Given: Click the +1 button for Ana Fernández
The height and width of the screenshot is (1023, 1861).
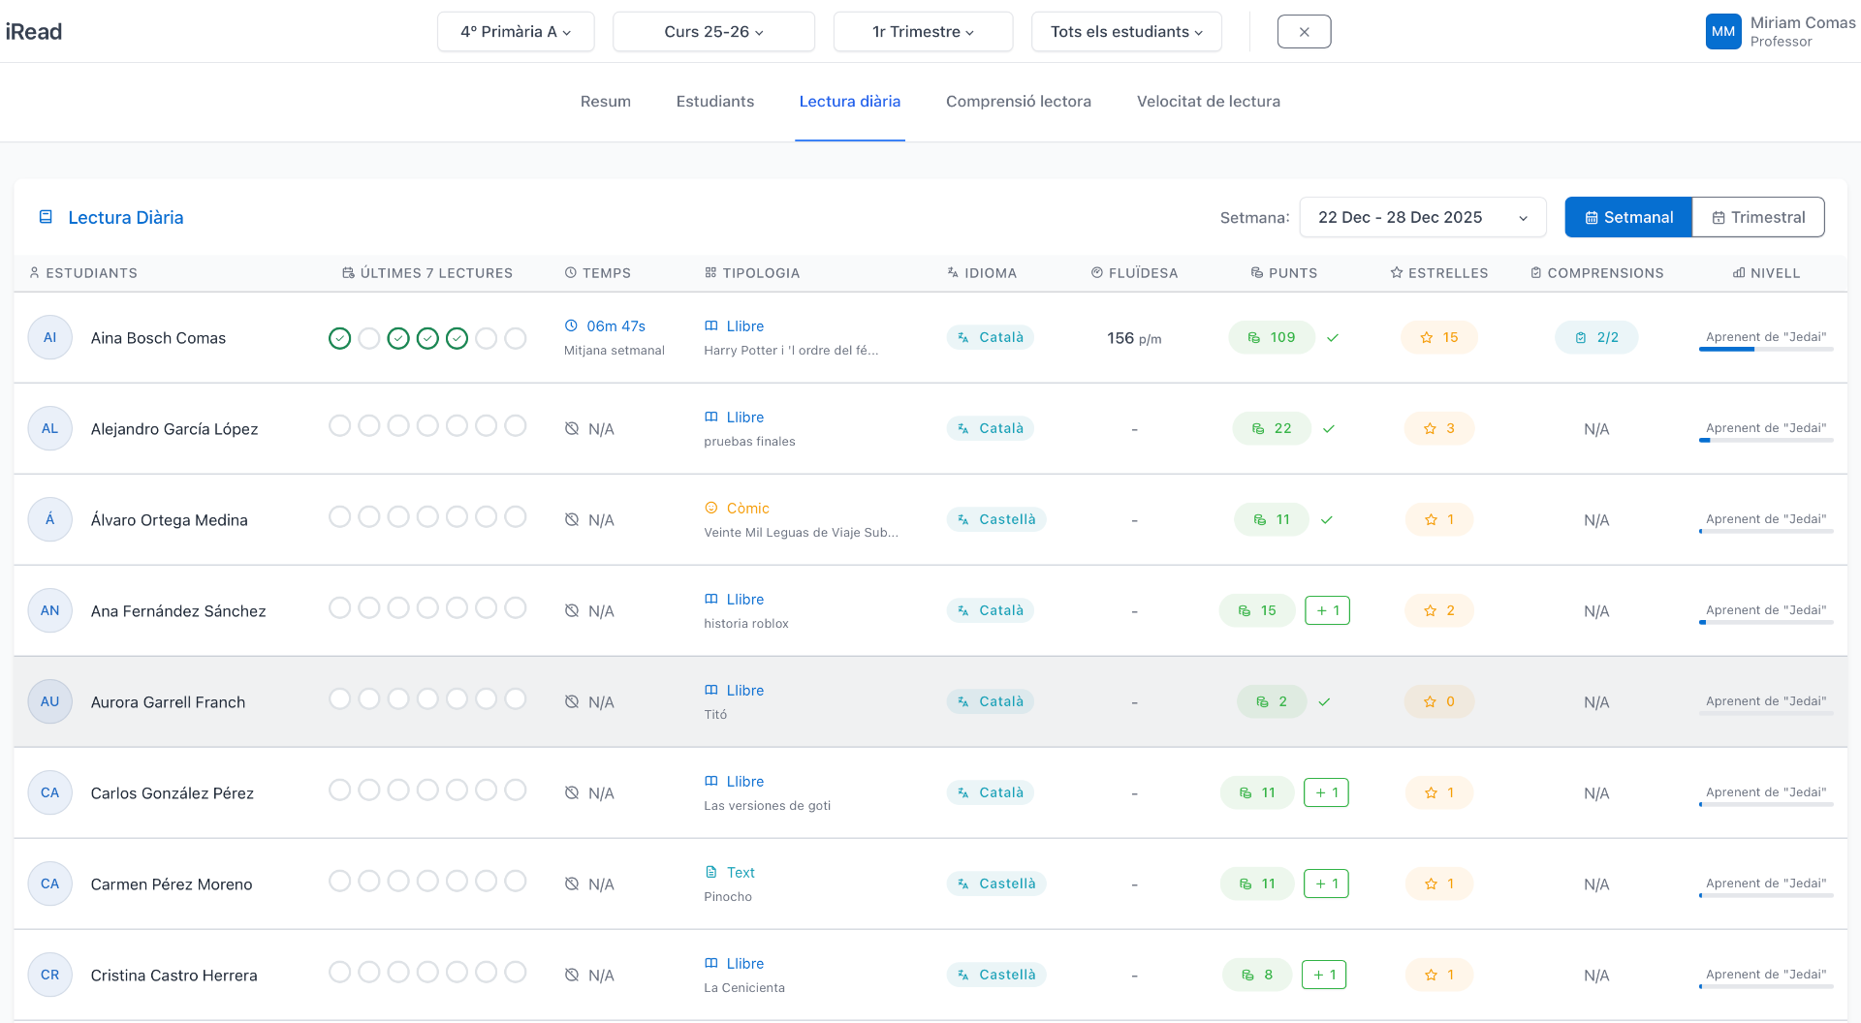Looking at the screenshot, I should point(1328,610).
